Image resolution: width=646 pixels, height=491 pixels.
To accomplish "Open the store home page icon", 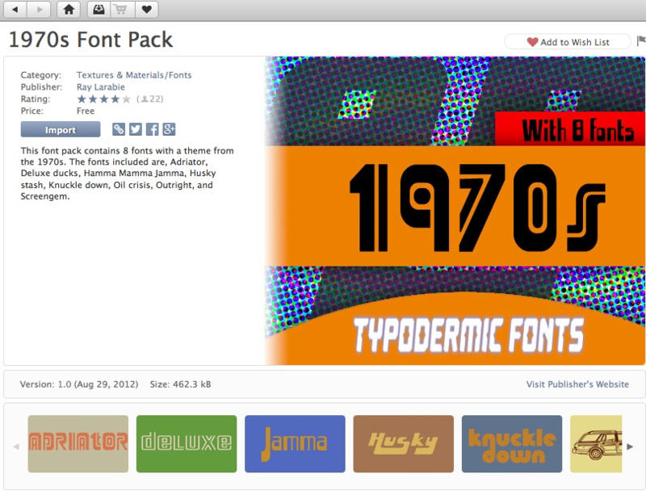I will pos(69,9).
